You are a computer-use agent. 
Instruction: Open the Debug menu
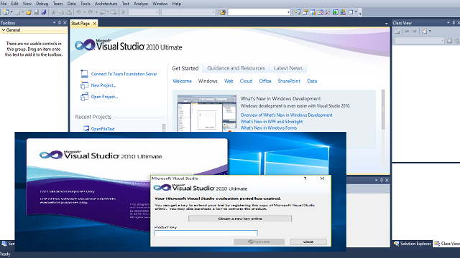pos(42,4)
